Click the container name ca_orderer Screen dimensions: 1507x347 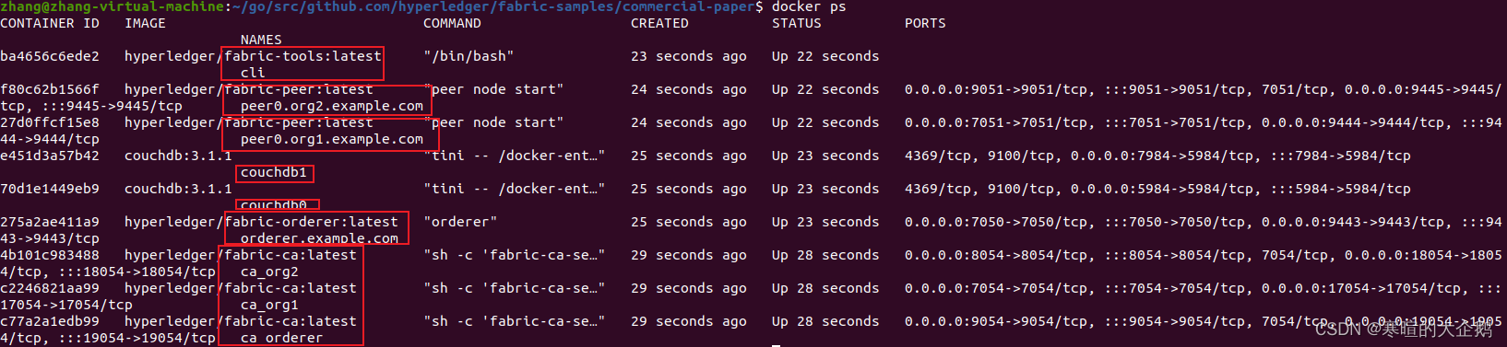coord(282,338)
